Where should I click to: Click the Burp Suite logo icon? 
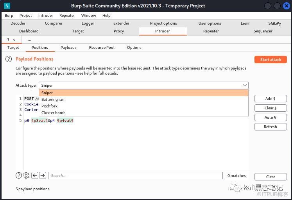click(x=7, y=6)
